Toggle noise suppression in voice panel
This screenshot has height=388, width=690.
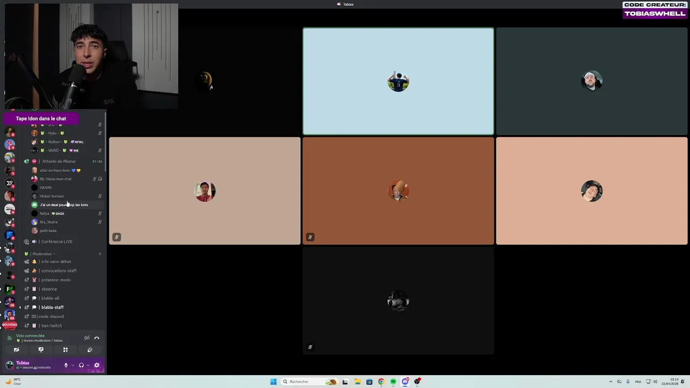[87, 338]
